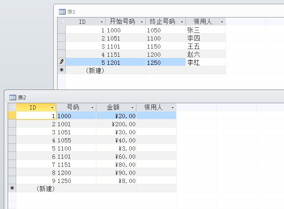The height and width of the screenshot is (209, 284).
Task: Click the (新建) cell in 表2
Action: pyautogui.click(x=36, y=189)
